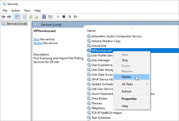The width and height of the screenshot is (179, 121).
Task: Select the Task Scheduler service
Action: [101, 117]
